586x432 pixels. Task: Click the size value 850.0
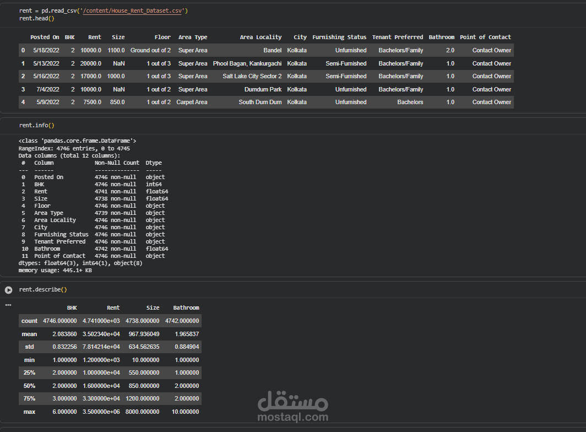click(x=117, y=102)
